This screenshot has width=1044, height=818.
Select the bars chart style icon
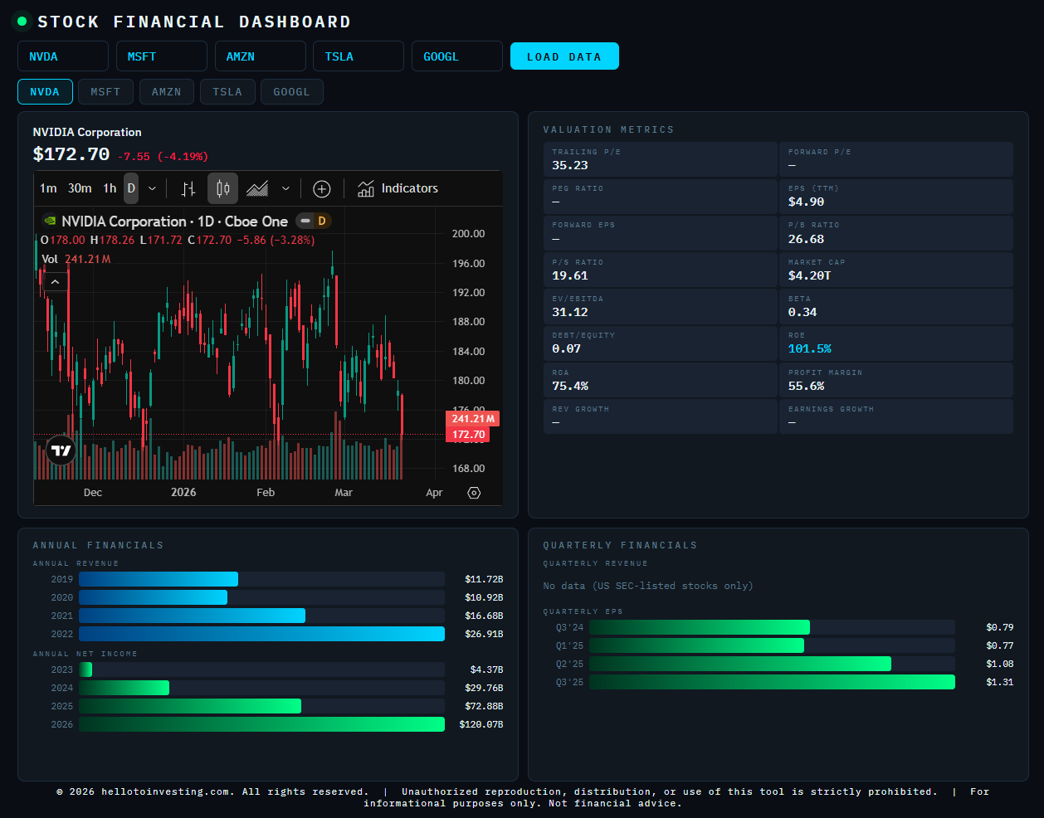[188, 188]
